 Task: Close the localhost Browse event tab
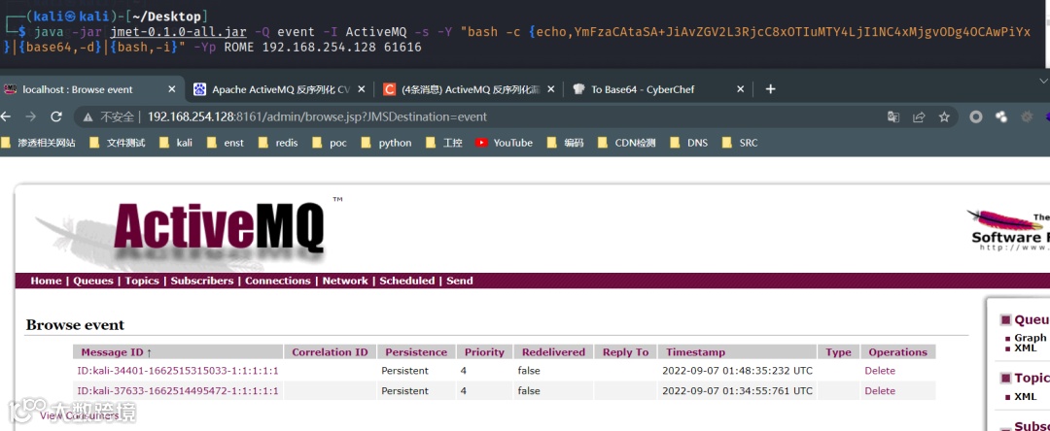point(171,89)
